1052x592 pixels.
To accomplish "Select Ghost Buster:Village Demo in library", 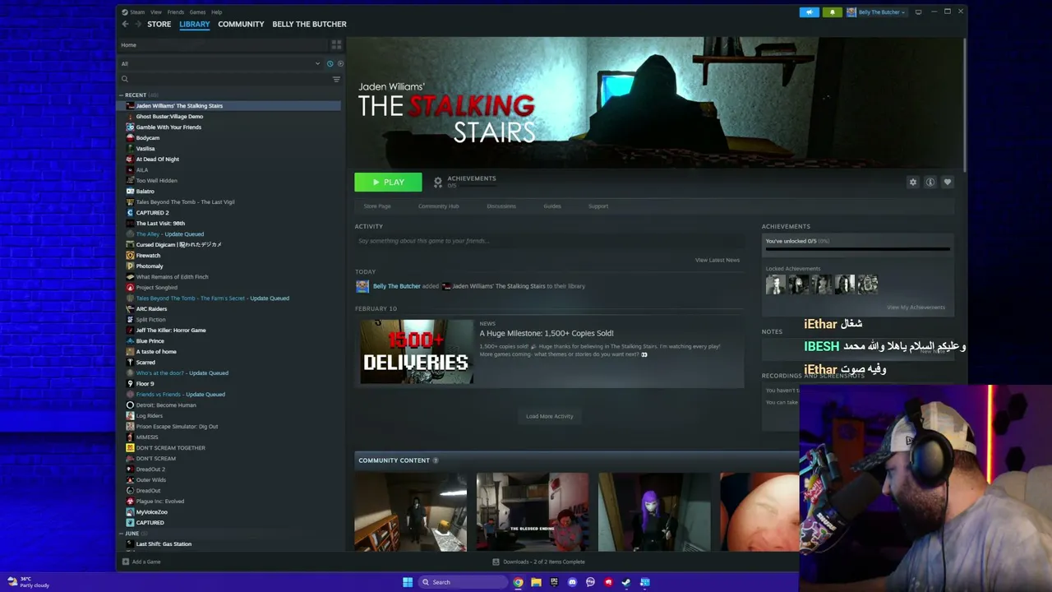I will [x=169, y=117].
